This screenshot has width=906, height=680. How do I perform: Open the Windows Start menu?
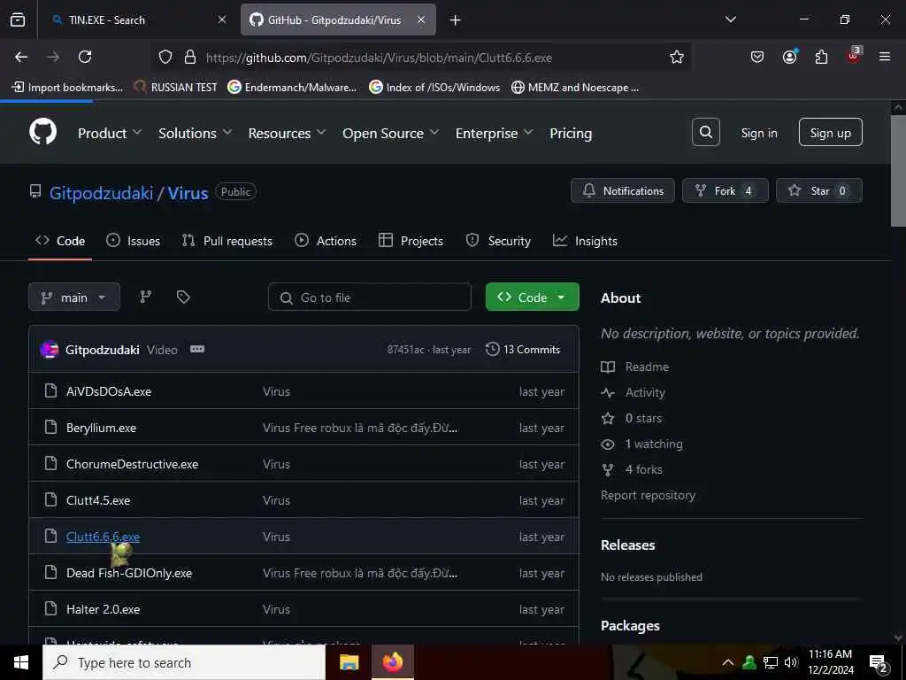pyautogui.click(x=21, y=662)
